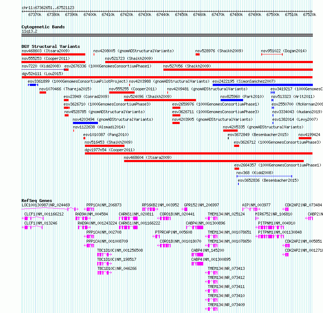Screen dimensions: 323x313
Task: Click the nsv4209481 gnomAD variant label
Action: coord(207,89)
